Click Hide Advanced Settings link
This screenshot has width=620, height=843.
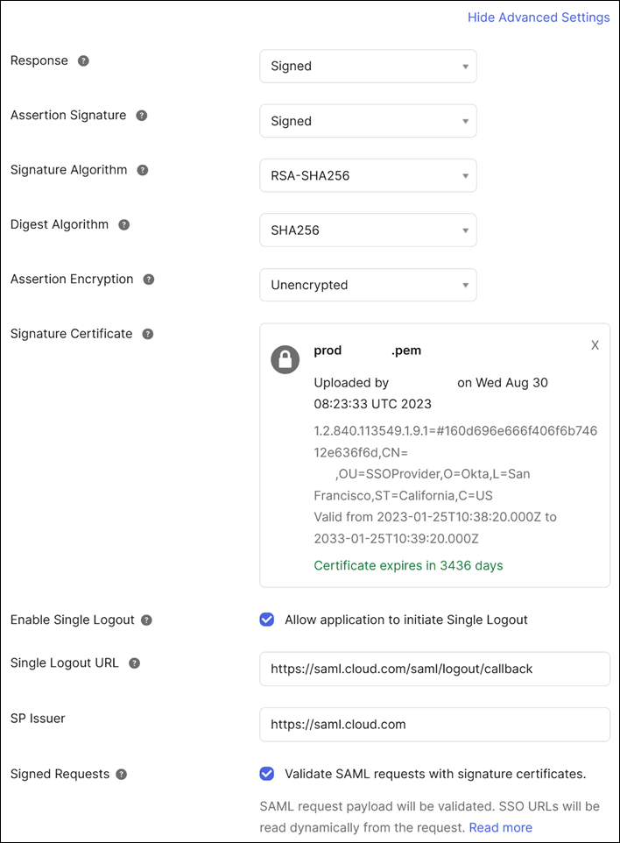pyautogui.click(x=539, y=18)
